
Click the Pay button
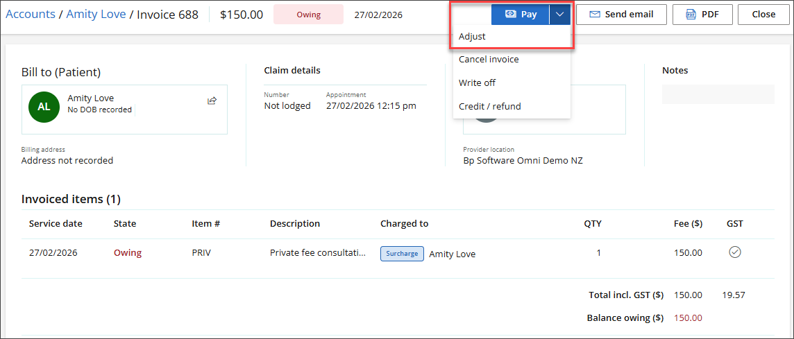click(521, 14)
